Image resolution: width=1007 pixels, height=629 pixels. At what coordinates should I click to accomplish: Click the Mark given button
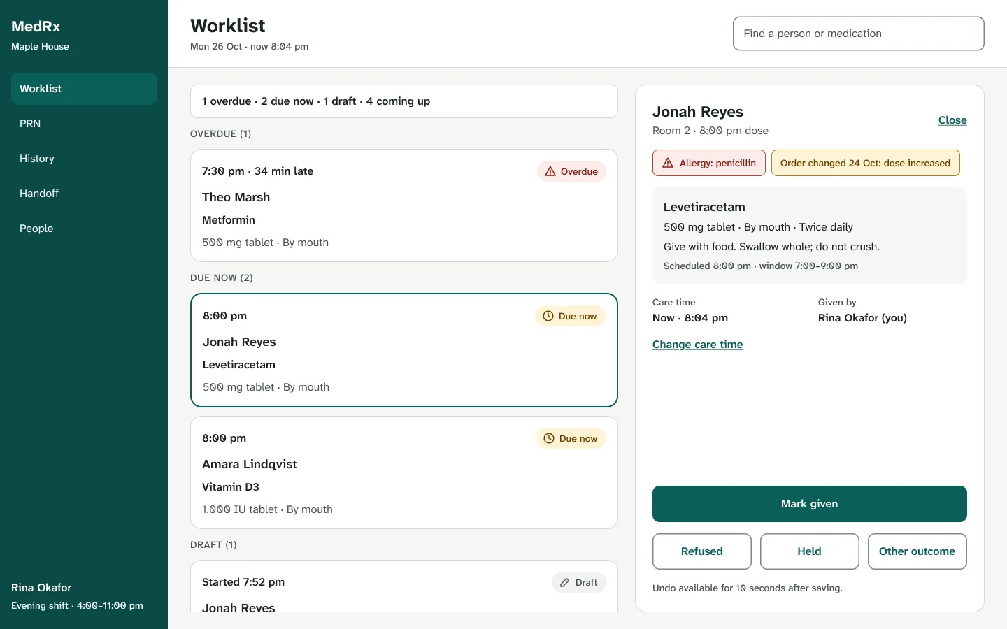810,504
